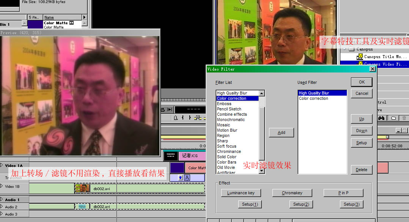Move the used filter Up
The width and height of the screenshot is (409, 222).
point(362,119)
